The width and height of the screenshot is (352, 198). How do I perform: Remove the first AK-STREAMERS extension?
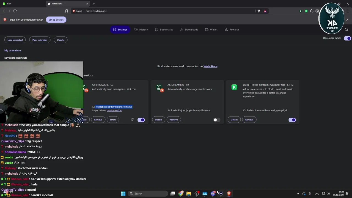(x=98, y=120)
